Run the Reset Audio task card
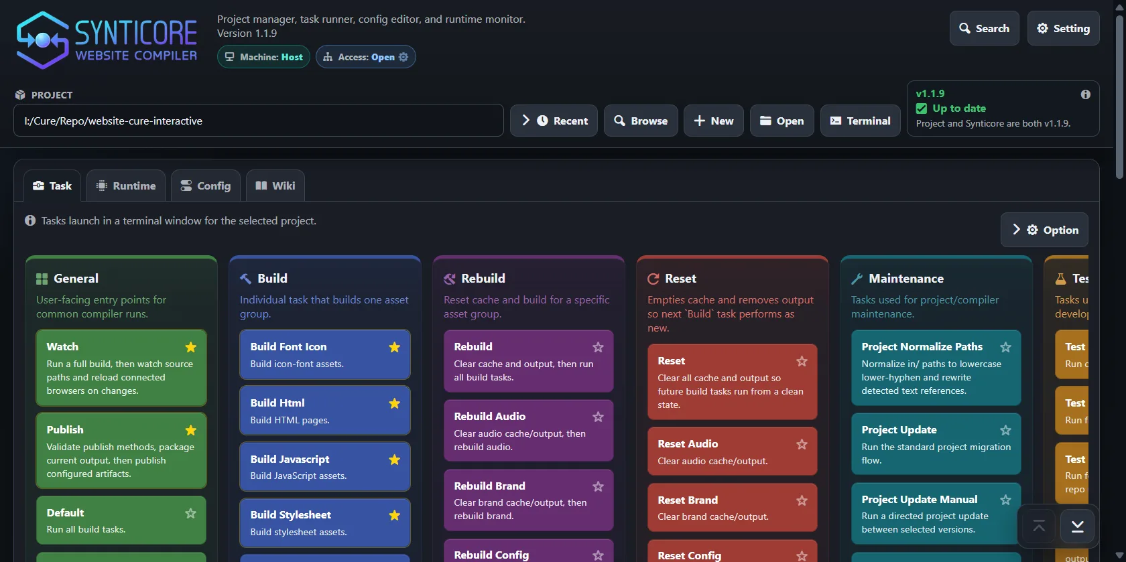The image size is (1126, 562). point(733,451)
